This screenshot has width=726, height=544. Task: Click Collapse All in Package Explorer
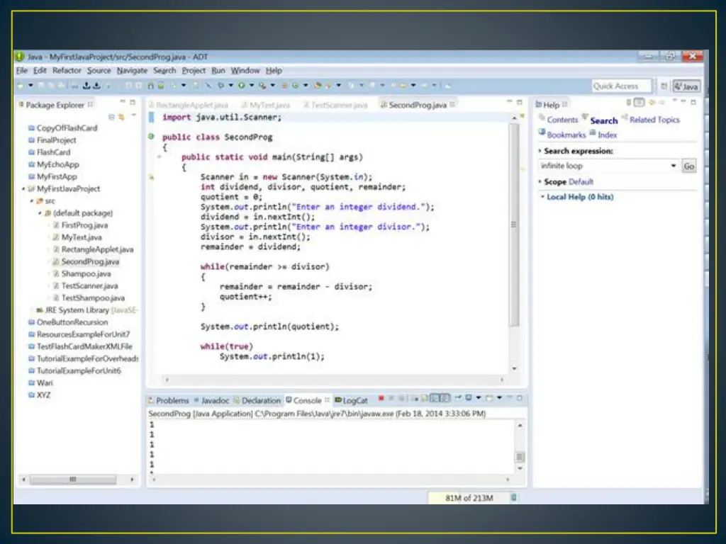tap(111, 118)
